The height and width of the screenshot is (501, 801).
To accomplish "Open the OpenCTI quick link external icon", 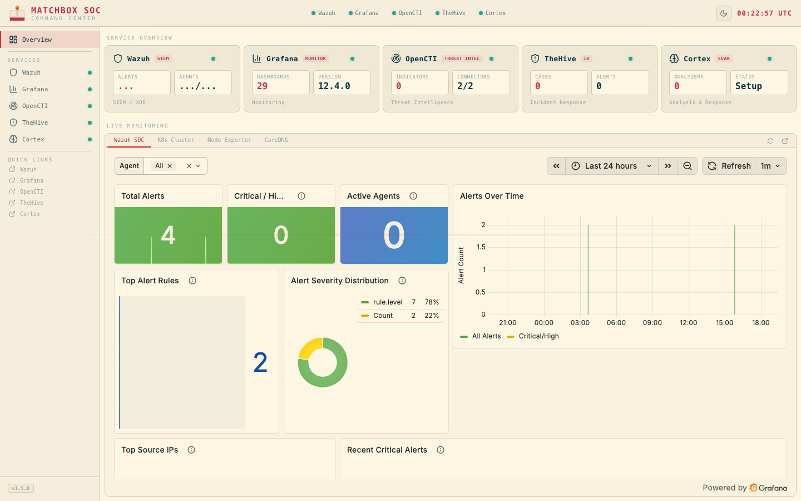I will (12, 191).
